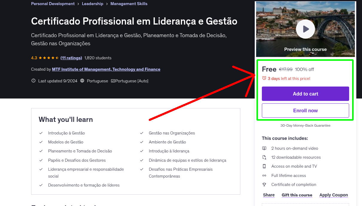Click the full lifetime access infinity icon
Image resolution: width=362 pixels, height=206 pixels.
tap(264, 175)
